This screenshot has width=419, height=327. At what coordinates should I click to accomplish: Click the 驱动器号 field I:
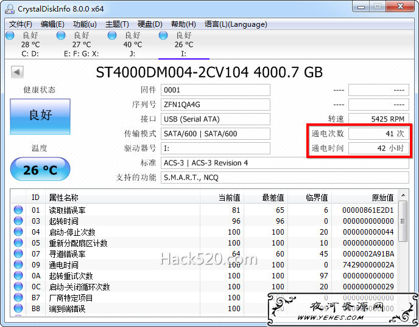(216, 148)
